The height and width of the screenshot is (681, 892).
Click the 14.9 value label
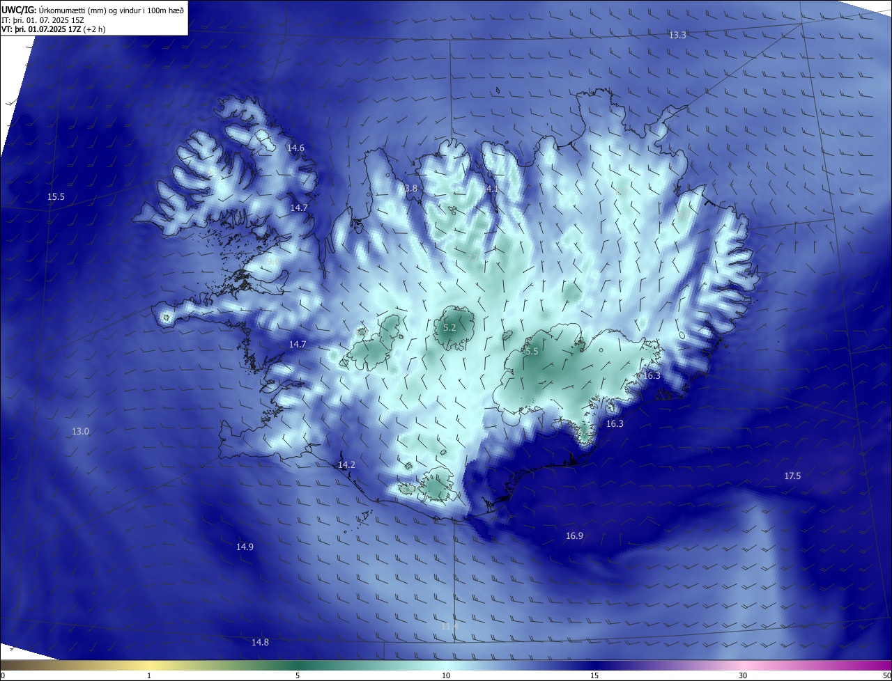coord(245,547)
